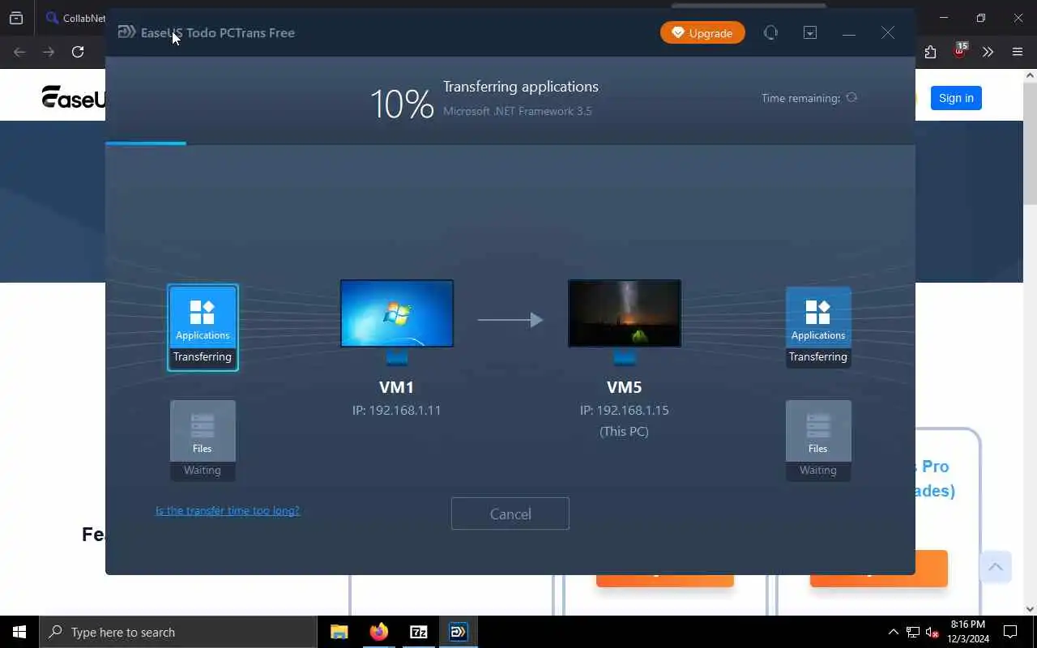The width and height of the screenshot is (1037, 648).
Task: Close the EaseUS Todo PCTrans window
Action: [x=888, y=32]
